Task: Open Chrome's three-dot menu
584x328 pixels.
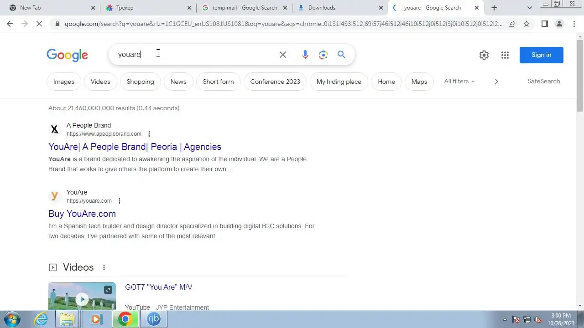Action: pyautogui.click(x=574, y=24)
